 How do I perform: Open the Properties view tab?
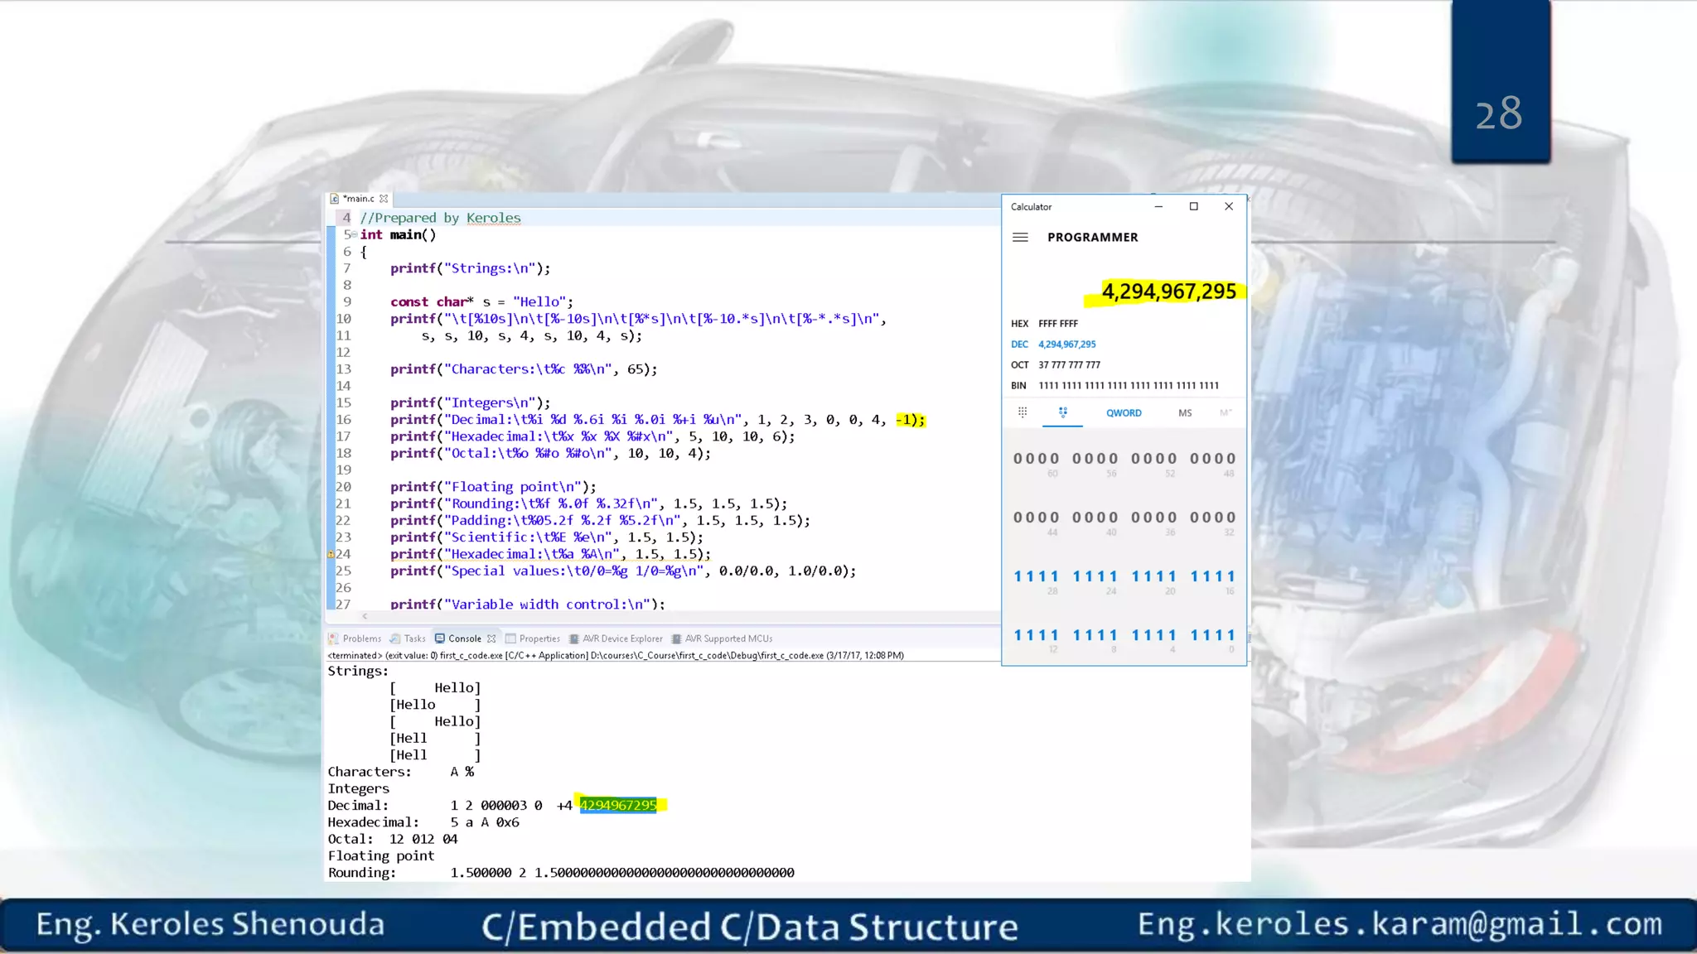click(539, 638)
